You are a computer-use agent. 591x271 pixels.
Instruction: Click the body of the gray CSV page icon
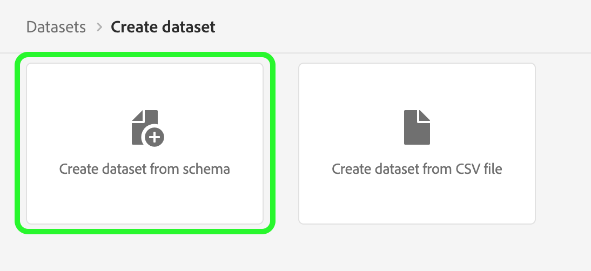pyautogui.click(x=416, y=132)
